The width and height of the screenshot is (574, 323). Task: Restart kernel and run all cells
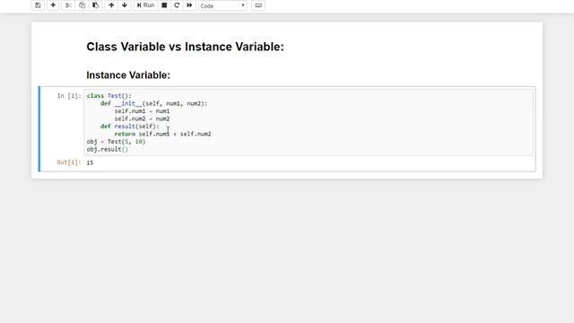(x=189, y=5)
